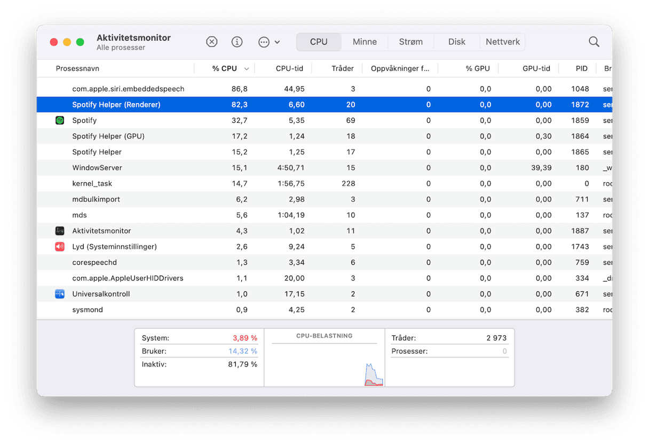Click the ellipsis more-options icon

point(264,42)
